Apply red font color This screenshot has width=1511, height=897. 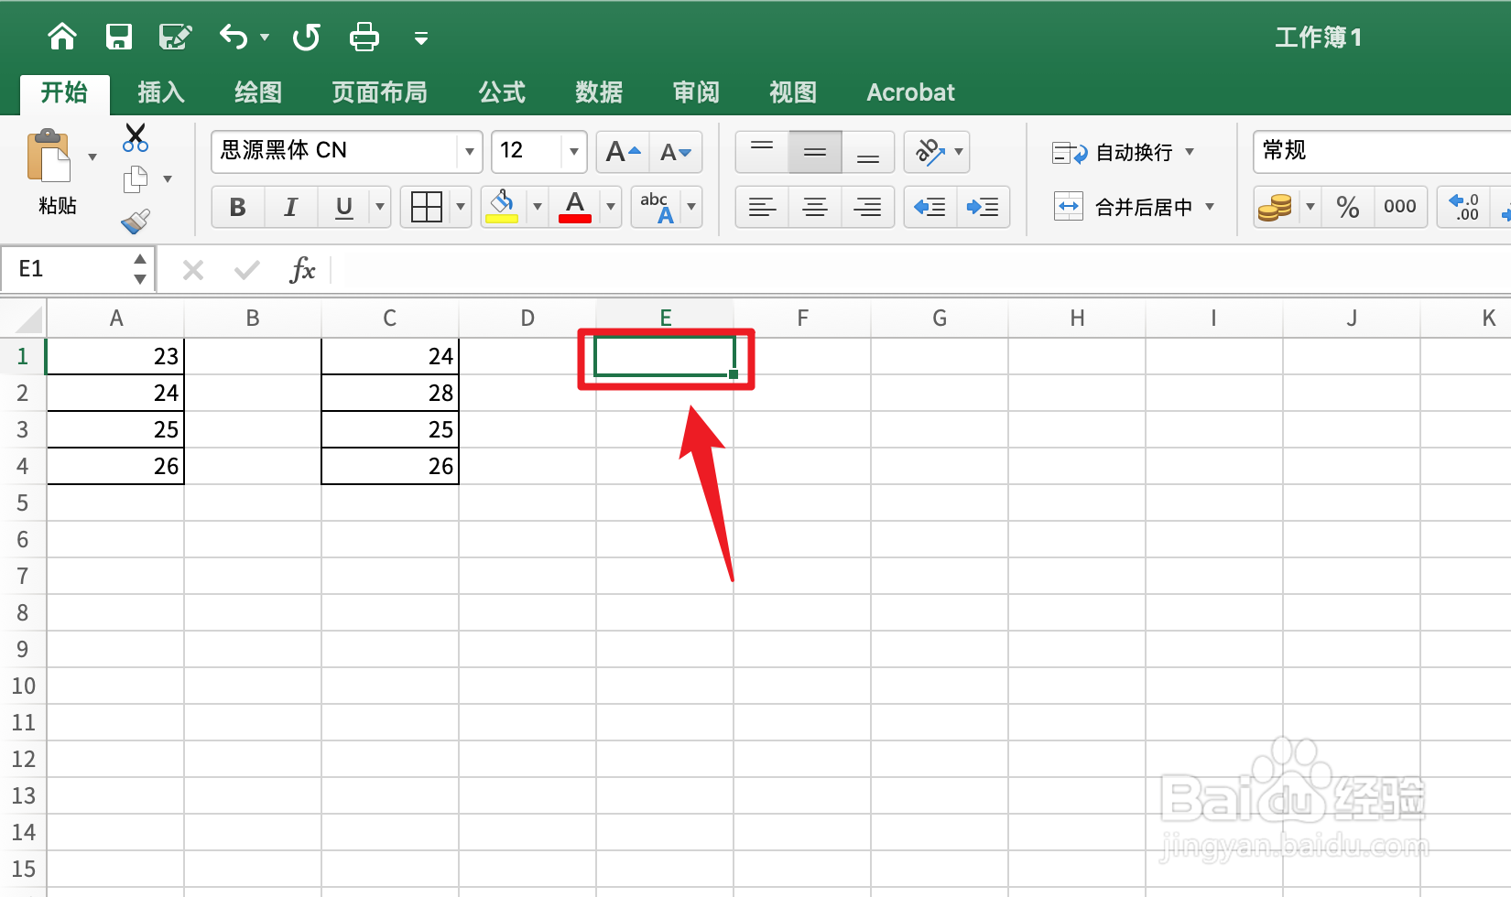575,207
